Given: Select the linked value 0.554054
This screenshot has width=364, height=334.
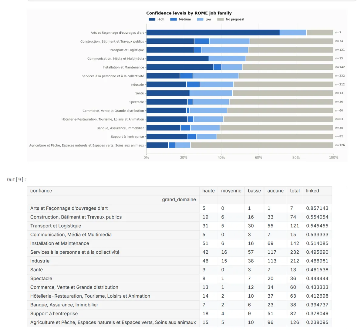Looking at the screenshot, I should (317, 217).
